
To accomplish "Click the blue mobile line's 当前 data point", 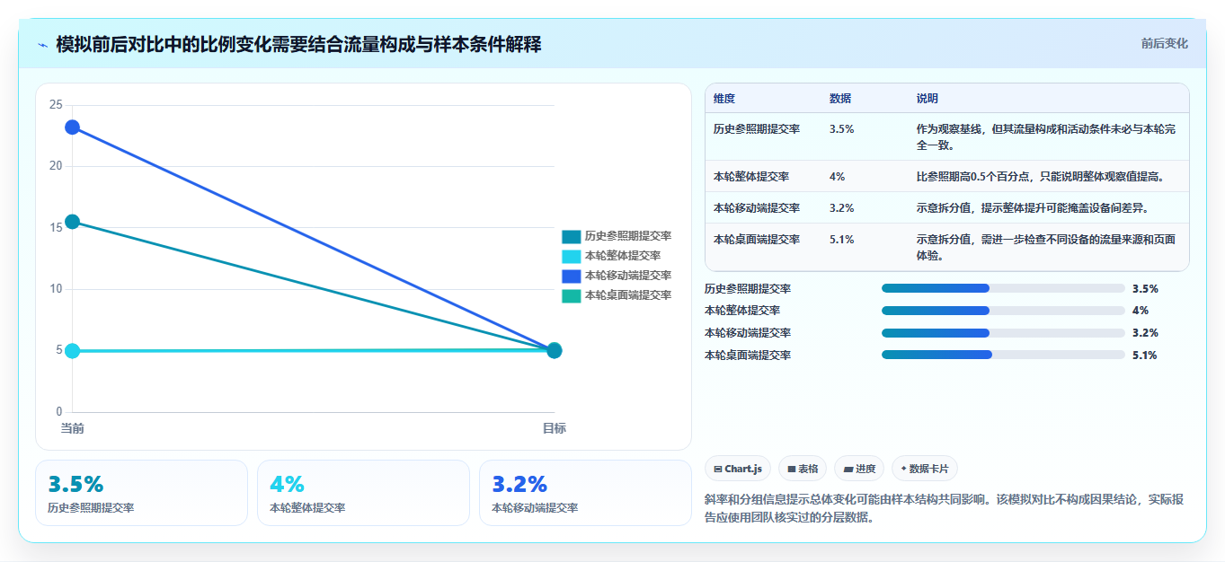I will (72, 127).
